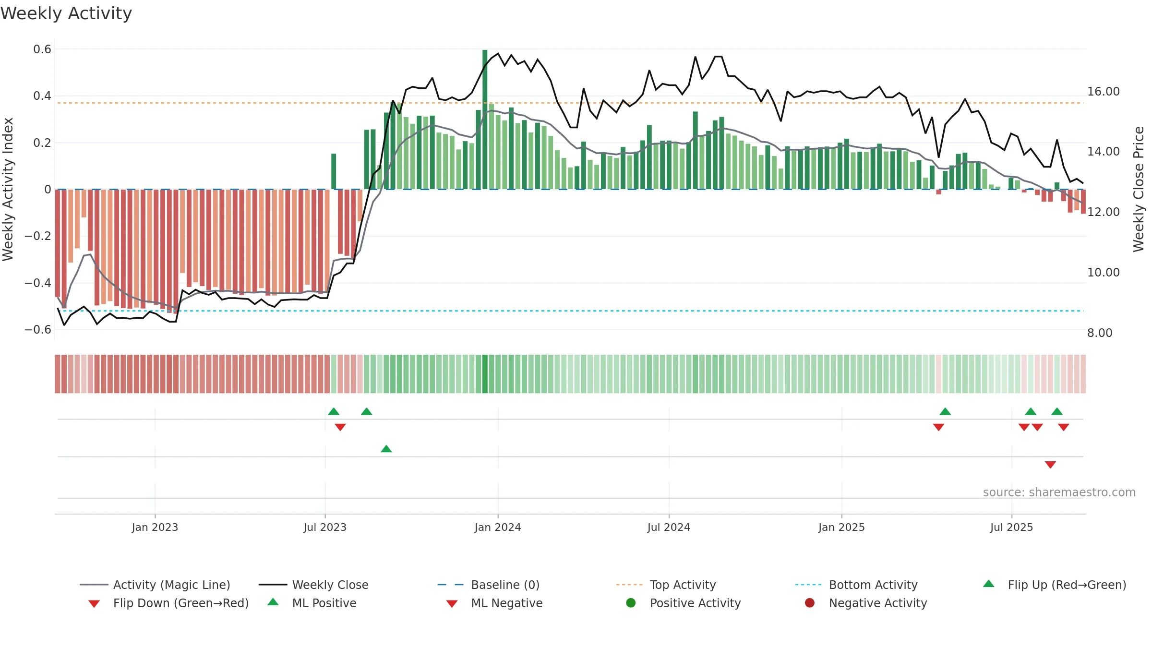1152x648 pixels.
Task: Click the −0.6 tick on left axis
Action: [x=38, y=330]
